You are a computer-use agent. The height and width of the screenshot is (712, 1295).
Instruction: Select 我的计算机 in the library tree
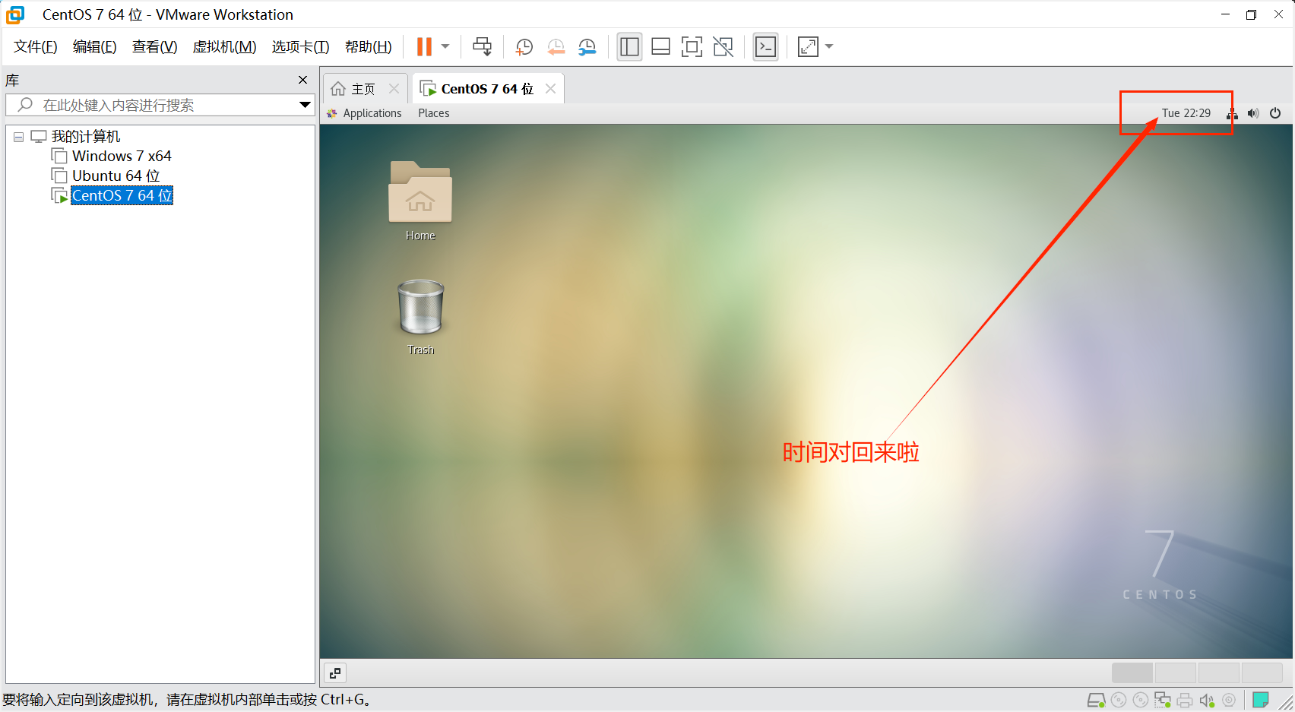[x=85, y=137]
